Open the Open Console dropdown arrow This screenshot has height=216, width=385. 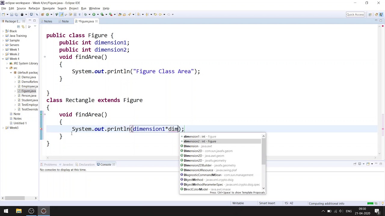pyautogui.click(x=372, y=164)
